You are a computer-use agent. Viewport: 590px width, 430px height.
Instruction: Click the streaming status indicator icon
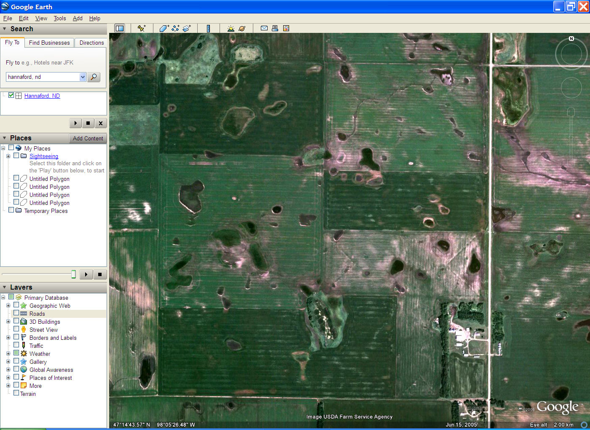[584, 425]
